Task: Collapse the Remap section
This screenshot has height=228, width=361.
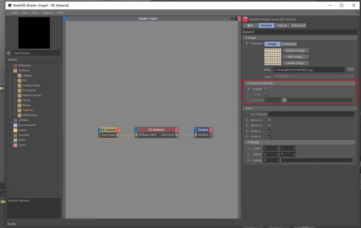Action: click(x=248, y=142)
